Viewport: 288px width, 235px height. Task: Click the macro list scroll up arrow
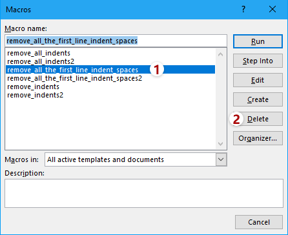(220, 54)
